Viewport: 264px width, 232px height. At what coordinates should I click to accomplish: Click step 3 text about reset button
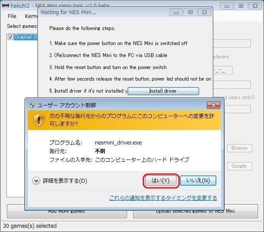coord(108,67)
